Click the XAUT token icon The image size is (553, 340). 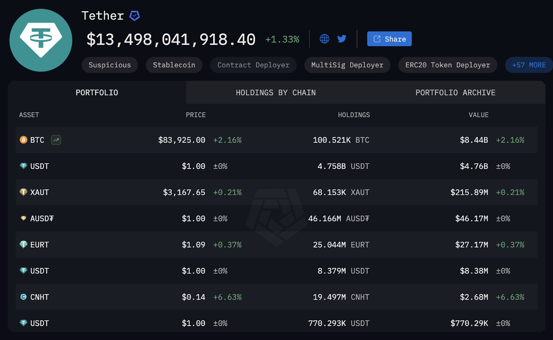[24, 192]
